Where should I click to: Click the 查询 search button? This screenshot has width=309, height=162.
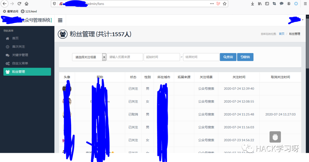click(228, 57)
